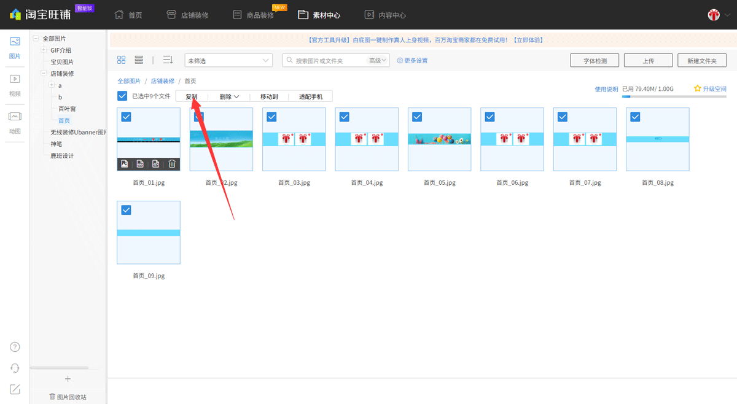Click trash icon on 首页_01.jpg thumbnail
Image resolution: width=737 pixels, height=404 pixels.
172,164
